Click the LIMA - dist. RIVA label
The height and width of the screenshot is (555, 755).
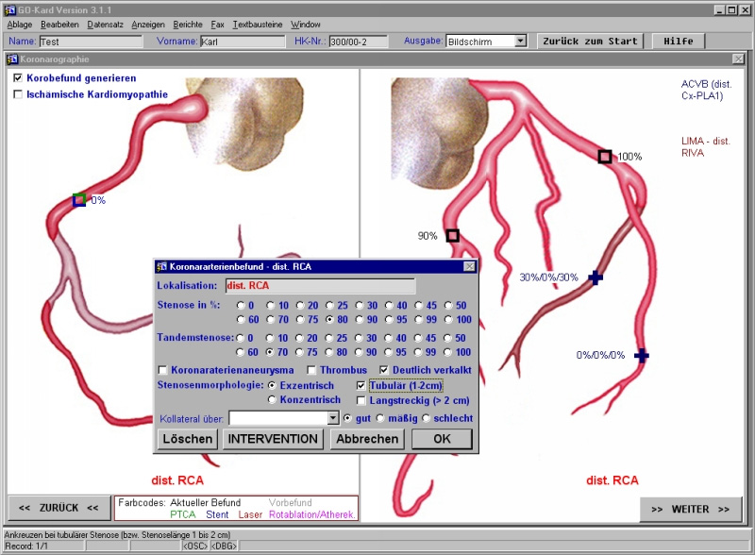tap(705, 147)
